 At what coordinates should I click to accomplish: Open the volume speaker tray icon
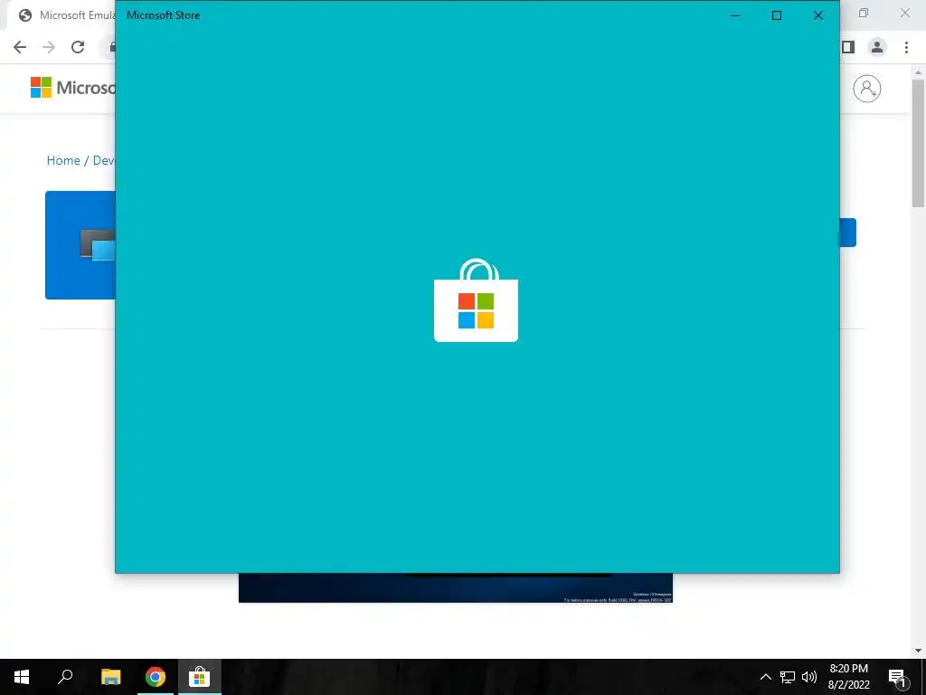pyautogui.click(x=809, y=677)
